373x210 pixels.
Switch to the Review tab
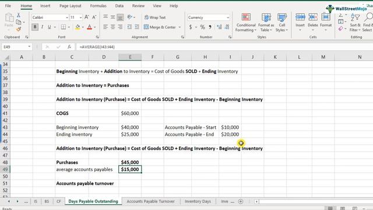138,6
